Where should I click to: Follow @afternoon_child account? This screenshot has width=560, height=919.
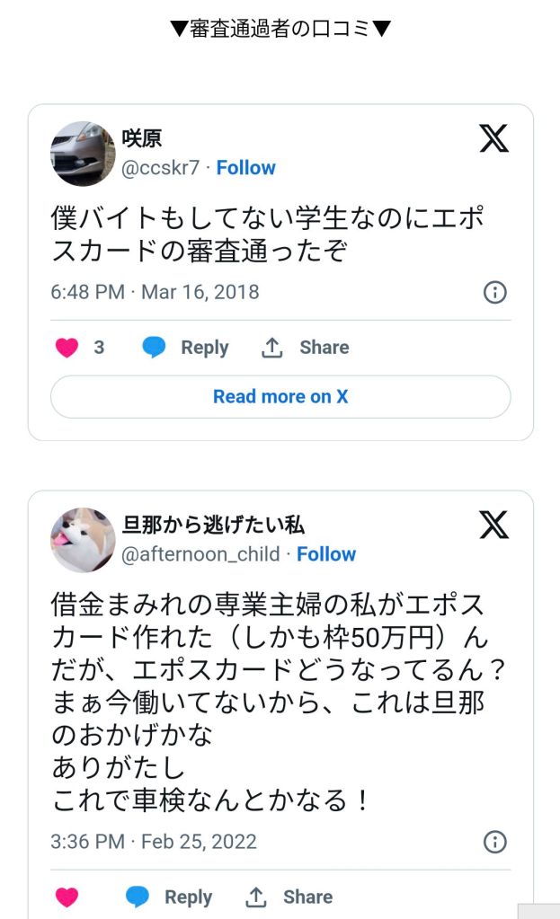[x=326, y=554]
